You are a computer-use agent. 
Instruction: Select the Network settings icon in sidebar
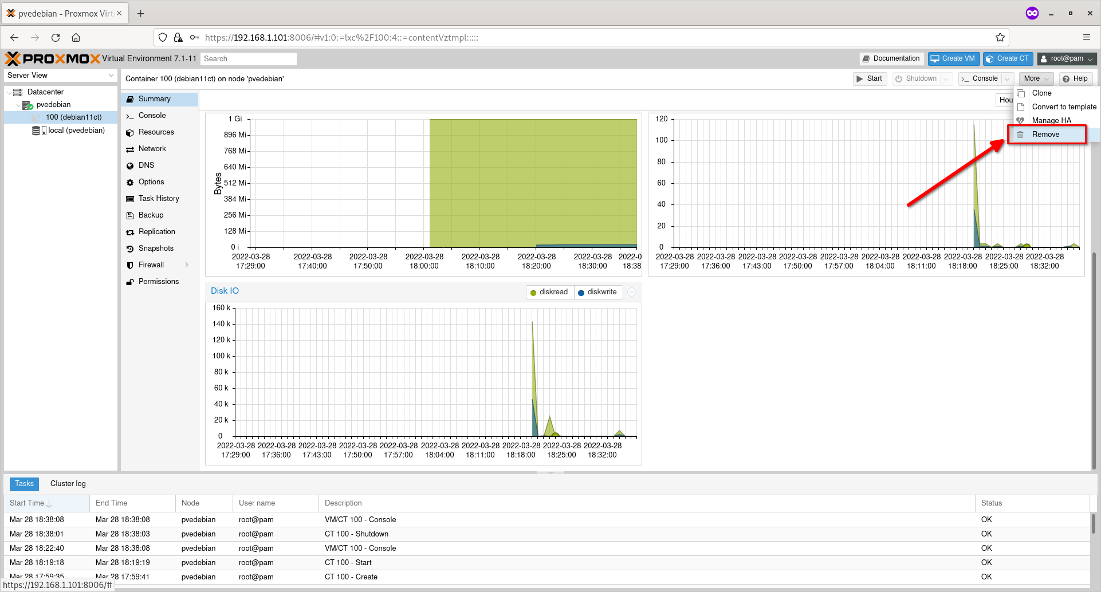click(131, 148)
